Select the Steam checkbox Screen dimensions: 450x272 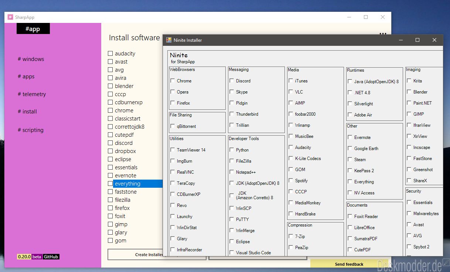350,160
